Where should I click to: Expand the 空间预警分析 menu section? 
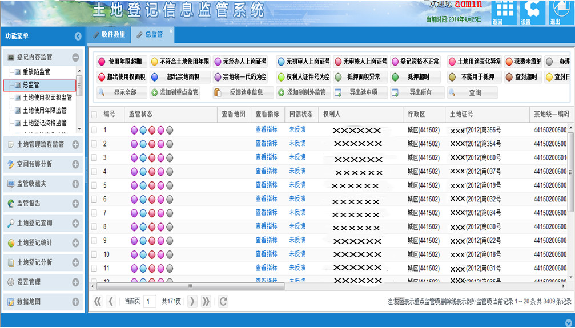[x=75, y=164]
